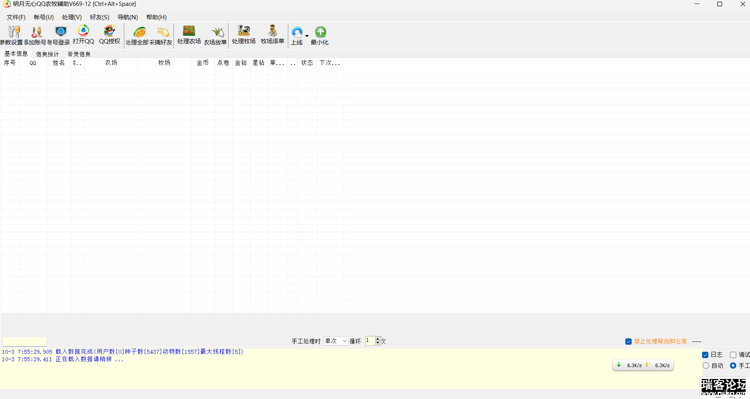
Task: Switch to the 基本信息 tab
Action: tap(16, 54)
